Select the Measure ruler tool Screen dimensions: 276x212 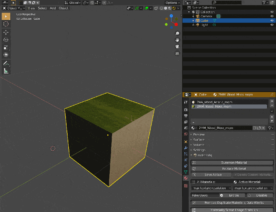(x=6, y=71)
